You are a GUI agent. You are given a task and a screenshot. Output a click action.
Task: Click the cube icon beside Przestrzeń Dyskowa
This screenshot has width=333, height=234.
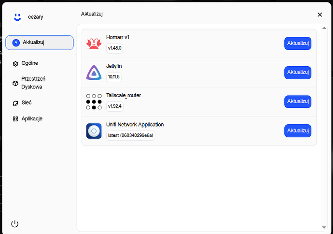point(15,83)
